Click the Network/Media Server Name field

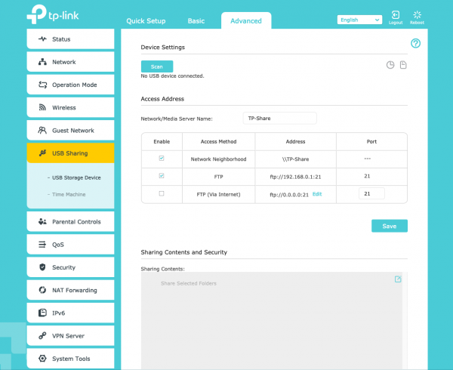point(279,119)
